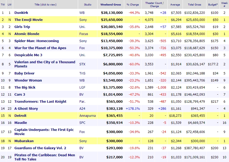Select the $177.2 budget value
Viewport: 229px width, 162px height.
click(x=213, y=64)
